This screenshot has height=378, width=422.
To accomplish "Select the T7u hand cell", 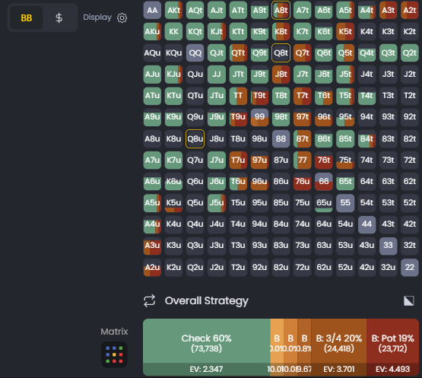I will (x=238, y=160).
